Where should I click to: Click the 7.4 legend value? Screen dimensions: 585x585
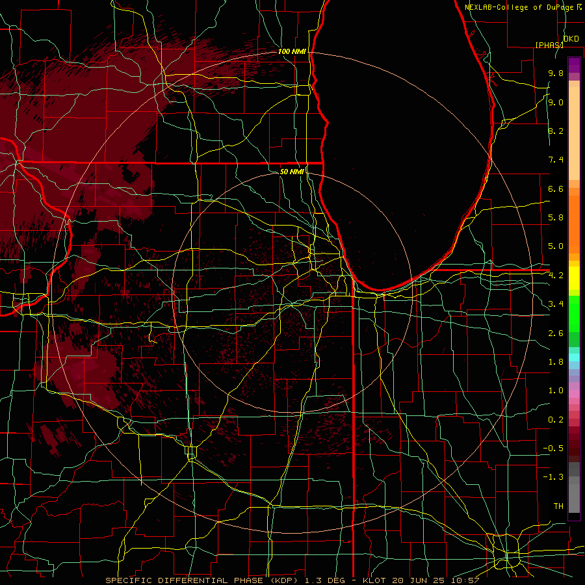[556, 160]
